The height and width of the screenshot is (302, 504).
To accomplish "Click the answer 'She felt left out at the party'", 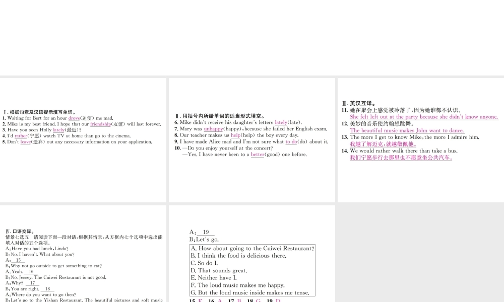I will (x=424, y=117).
